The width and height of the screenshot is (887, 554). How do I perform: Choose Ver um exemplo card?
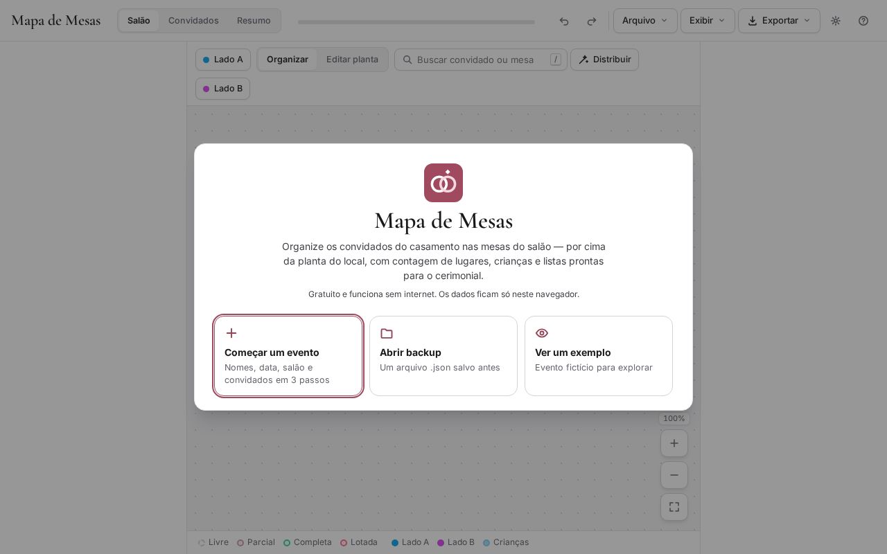pyautogui.click(x=599, y=356)
